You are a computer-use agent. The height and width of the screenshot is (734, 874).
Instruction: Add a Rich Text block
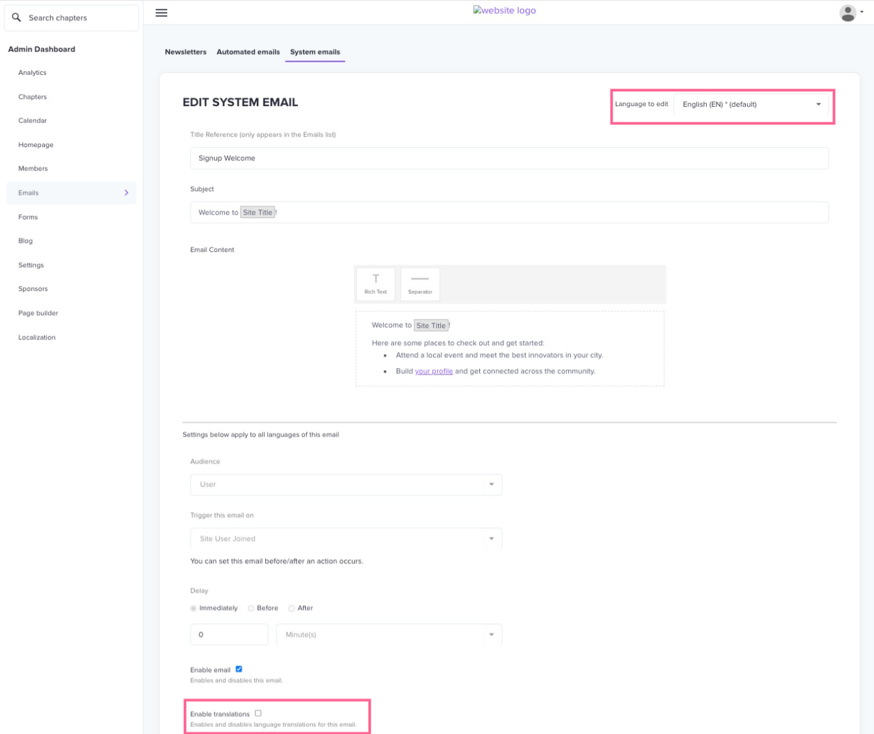(x=375, y=284)
